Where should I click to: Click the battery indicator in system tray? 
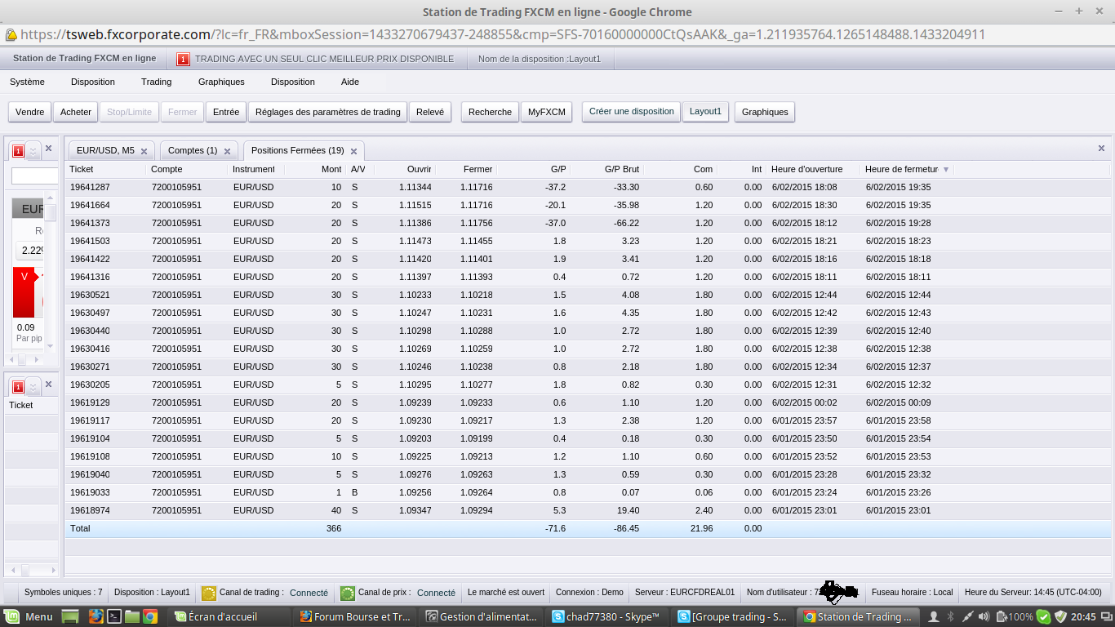[x=1014, y=617]
